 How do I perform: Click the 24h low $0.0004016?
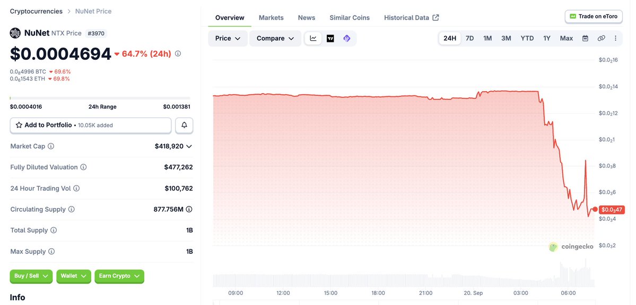point(26,107)
